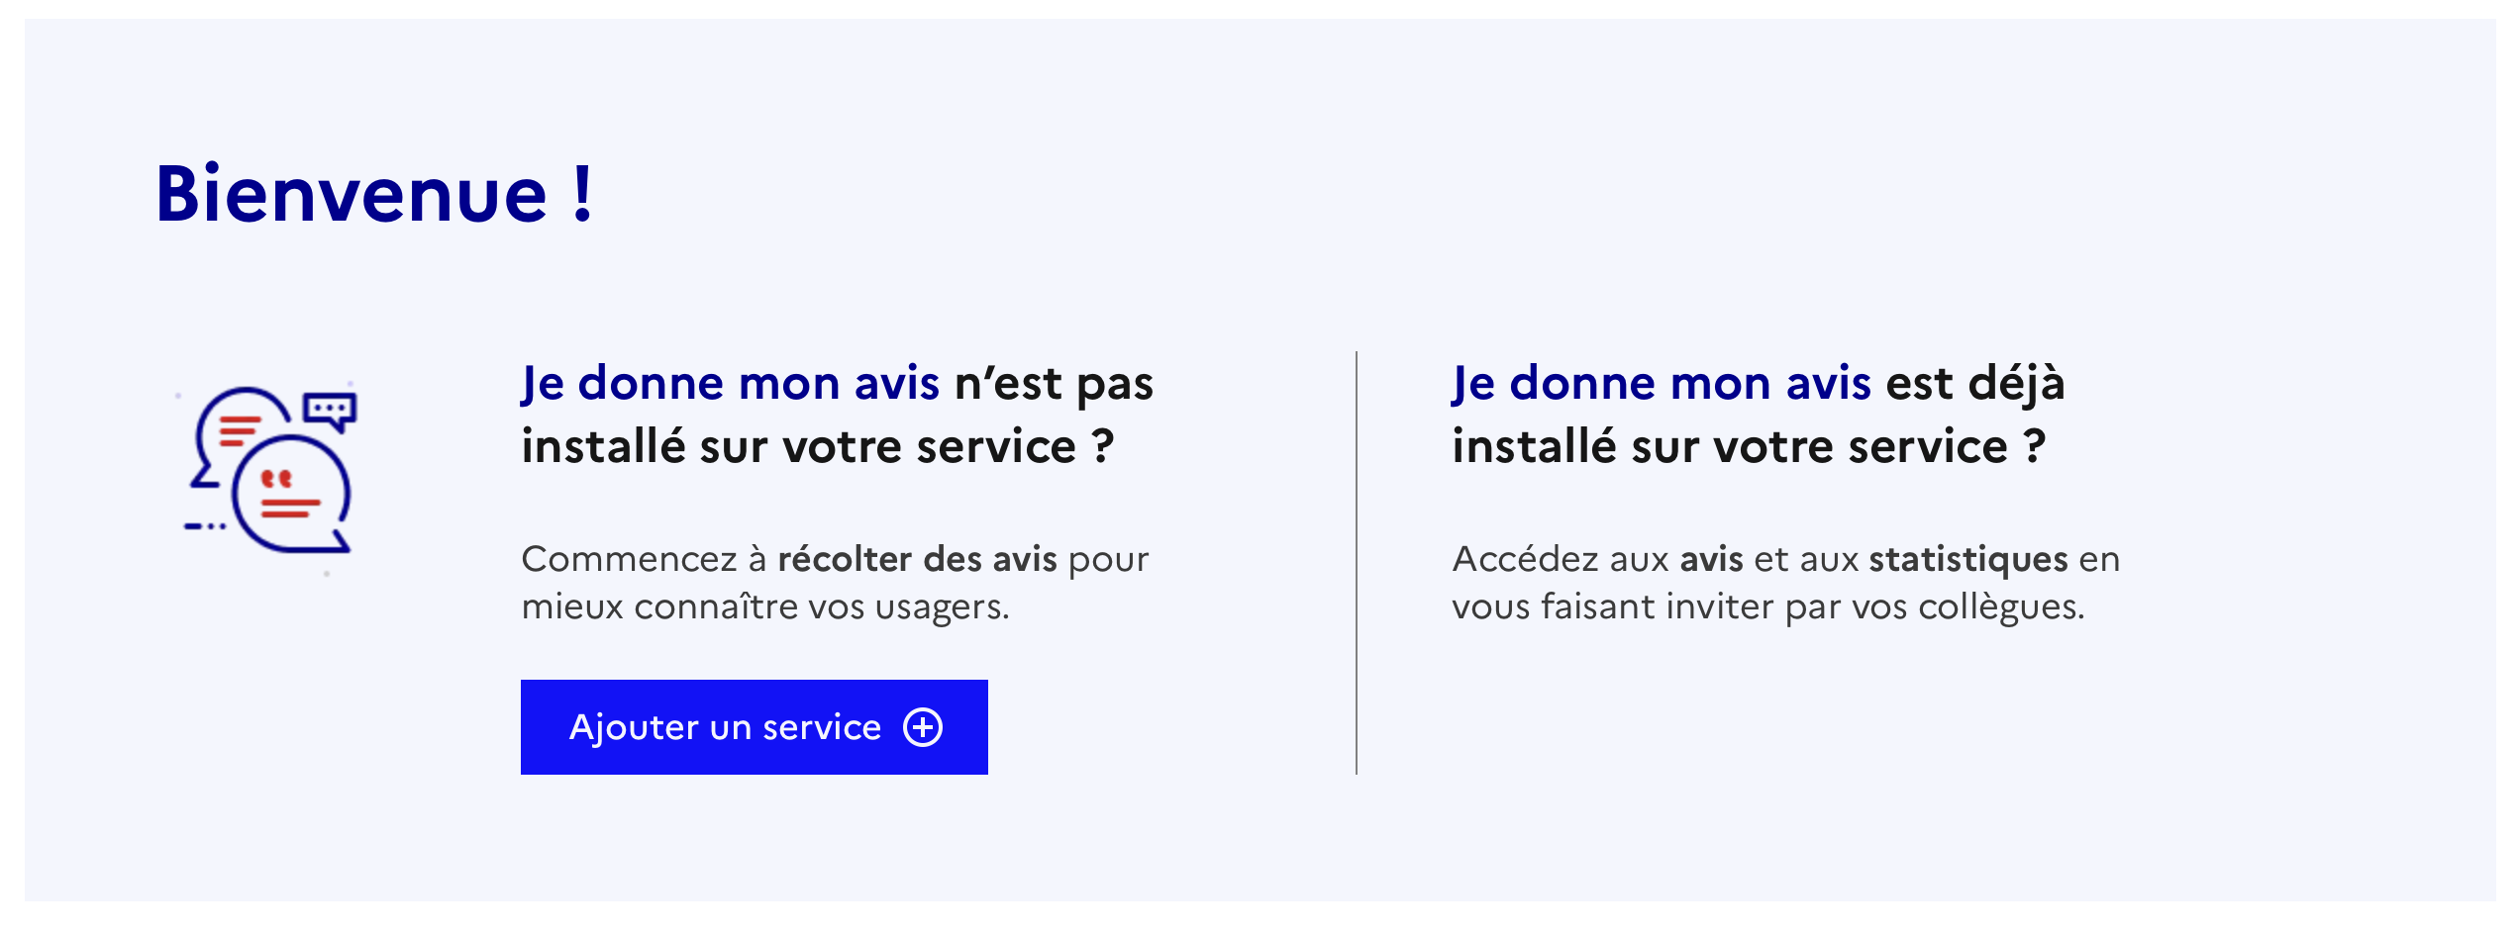Click the bold word "statistiques"

1967,560
